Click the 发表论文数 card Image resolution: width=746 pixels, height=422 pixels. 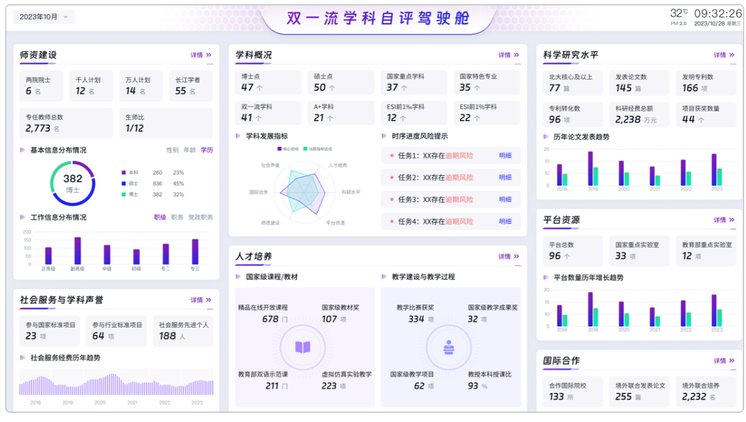coord(639,83)
